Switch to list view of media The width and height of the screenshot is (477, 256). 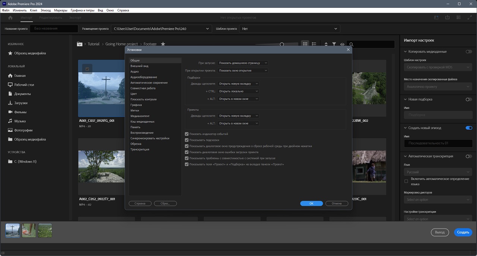314,44
